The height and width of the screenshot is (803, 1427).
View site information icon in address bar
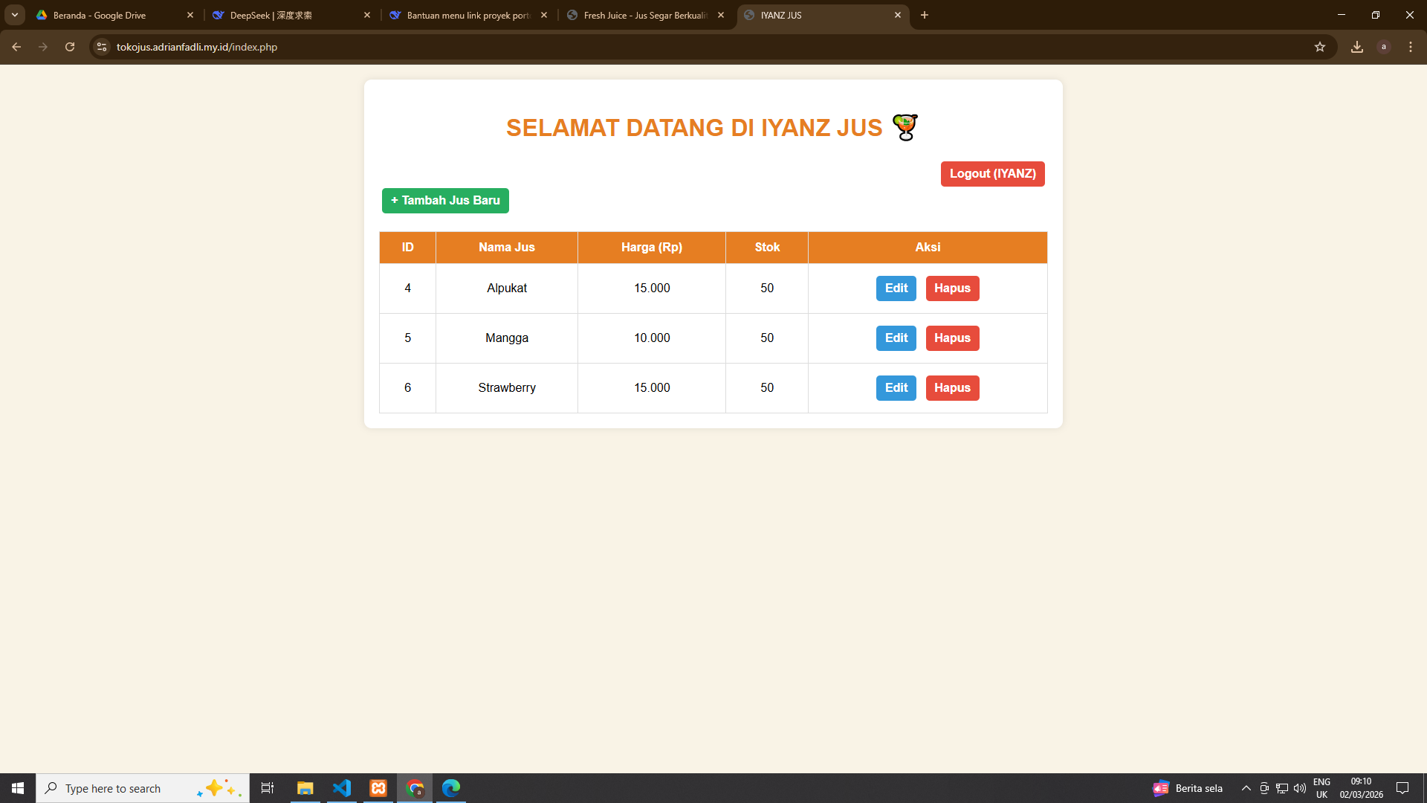click(102, 47)
